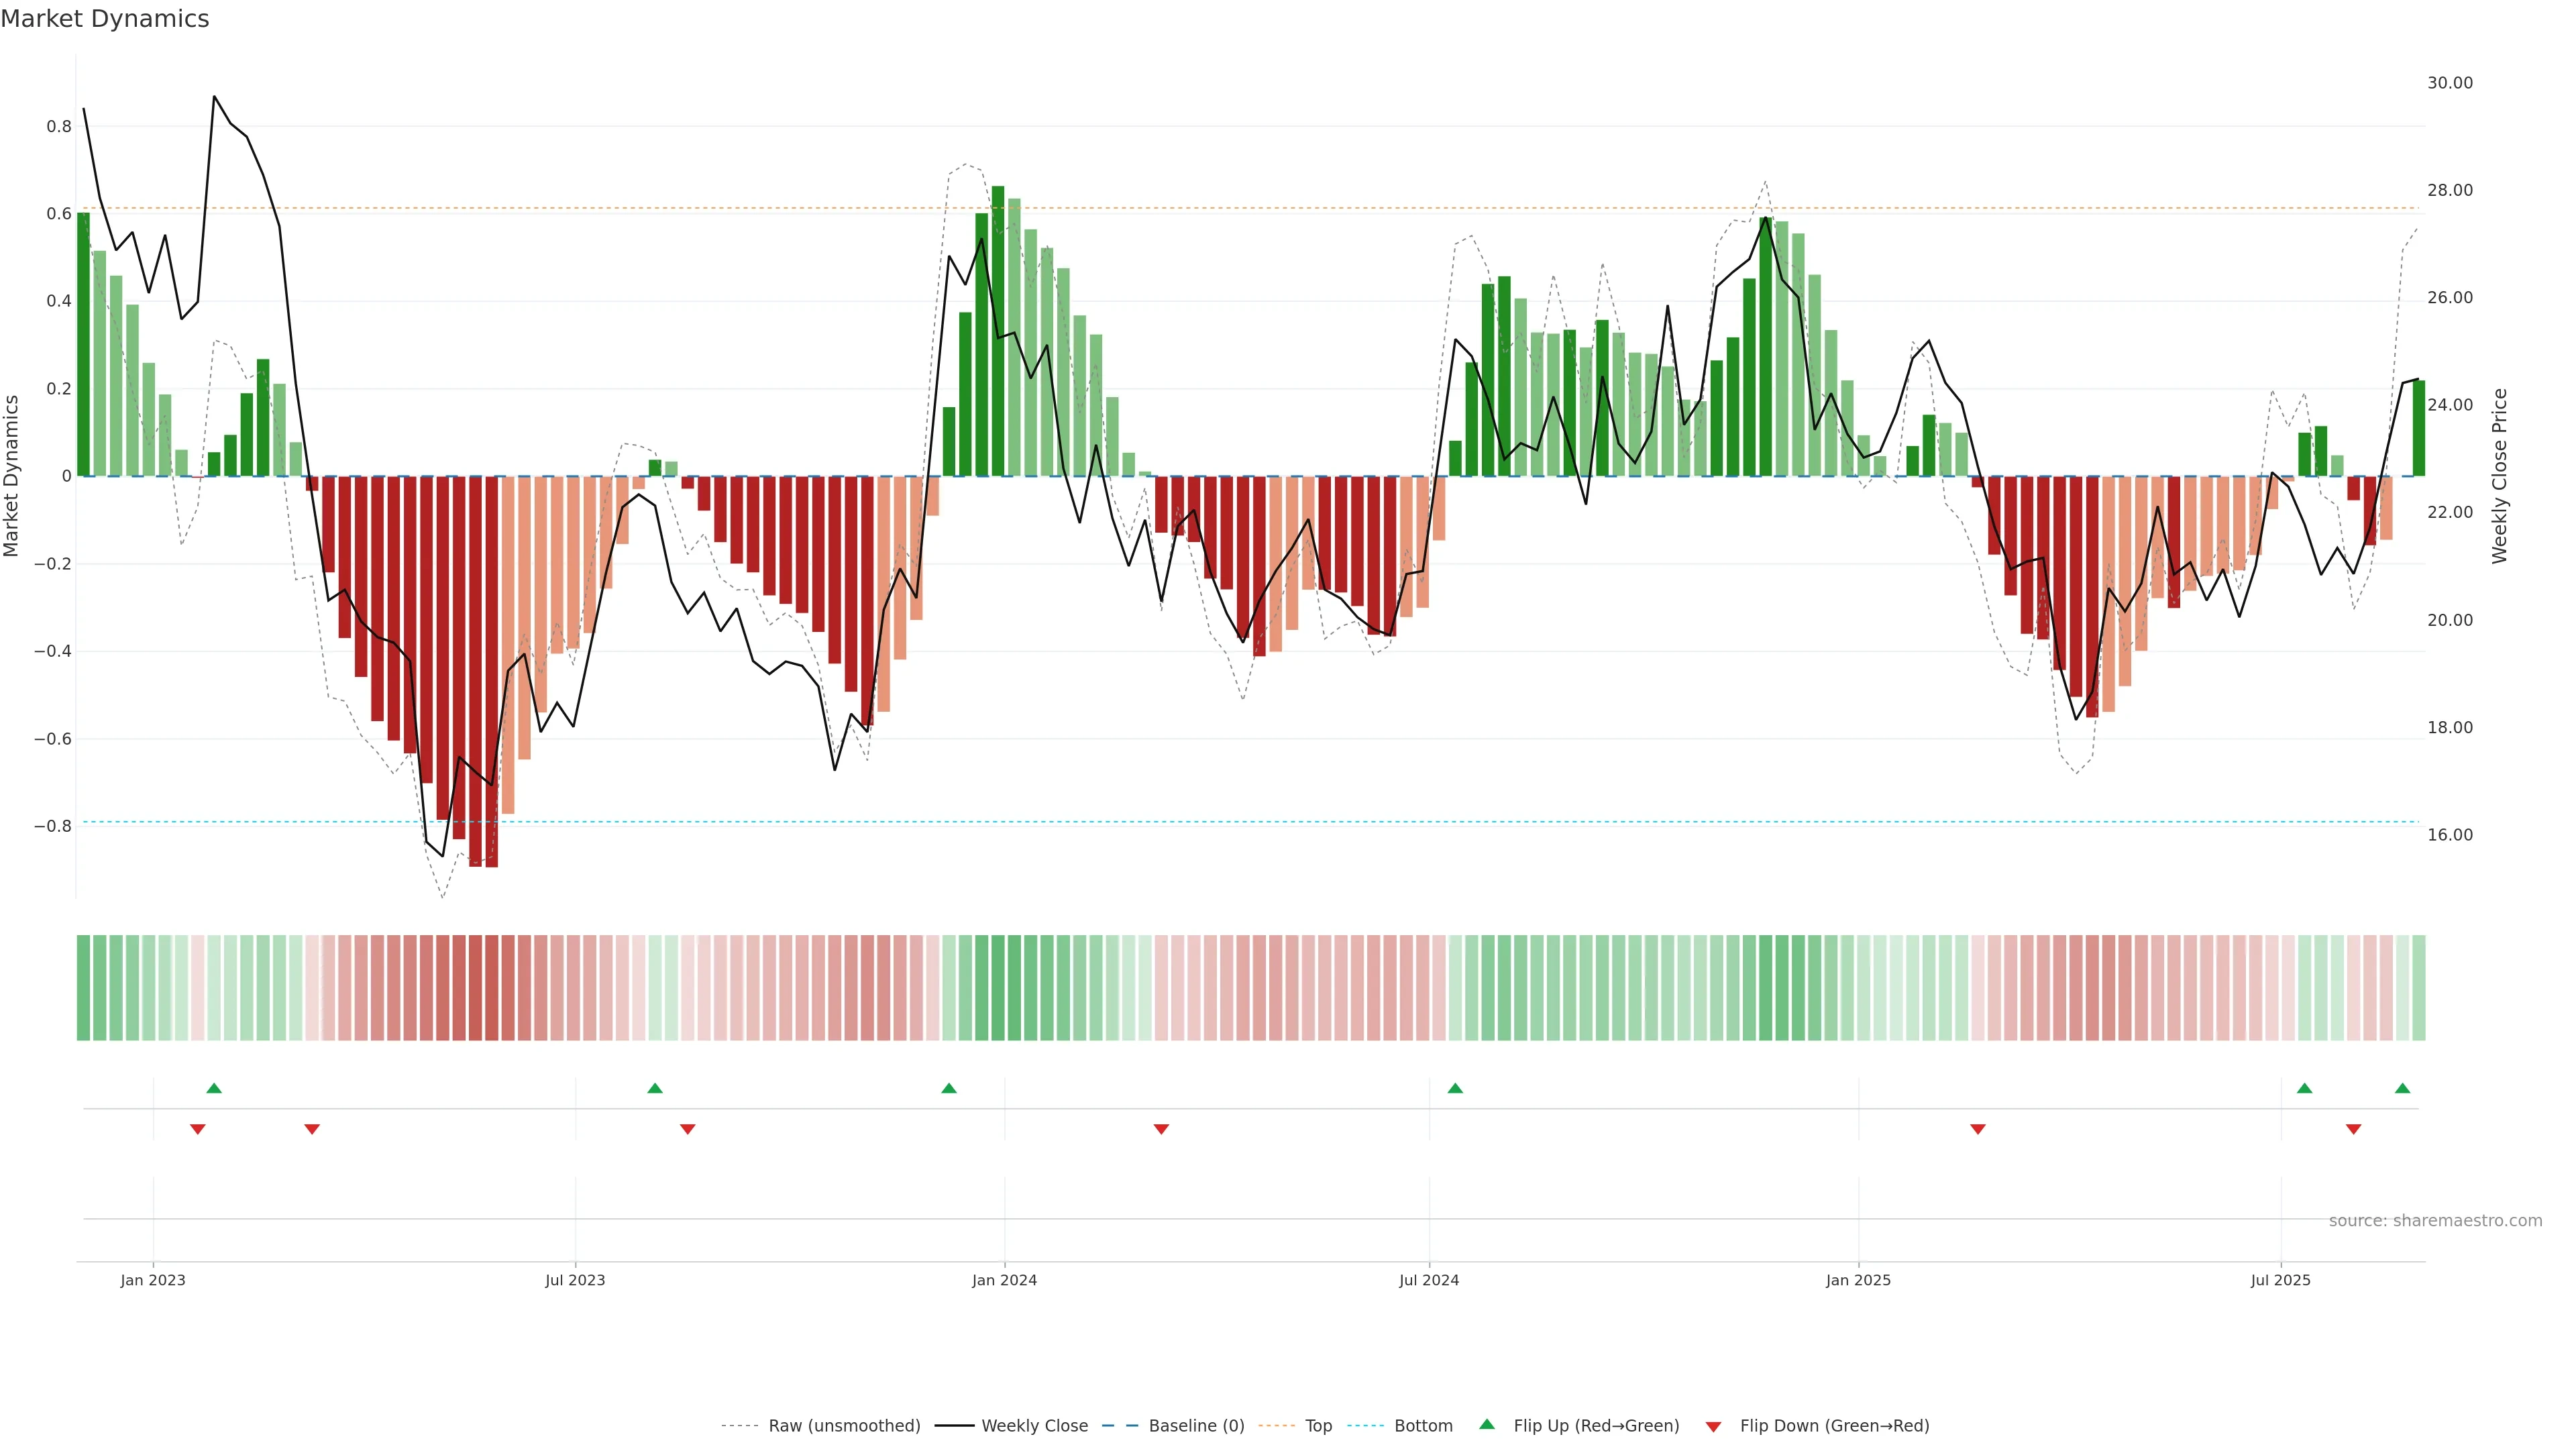Click the Flip Up legend triangle icon

point(1486,1424)
